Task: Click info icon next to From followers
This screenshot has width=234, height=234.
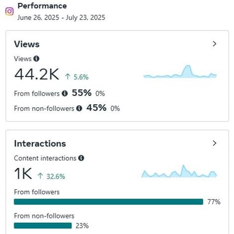Action: (x=65, y=94)
